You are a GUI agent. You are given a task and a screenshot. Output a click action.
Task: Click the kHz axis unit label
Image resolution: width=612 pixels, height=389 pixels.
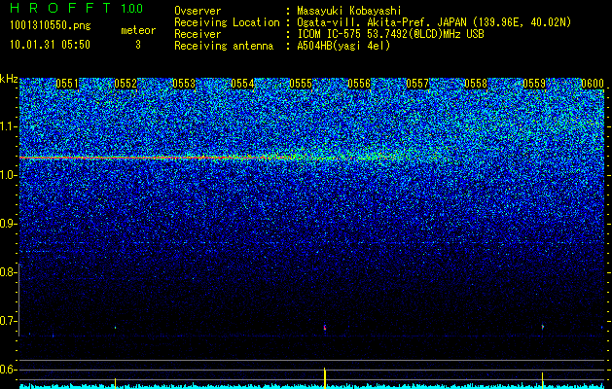tap(9, 79)
